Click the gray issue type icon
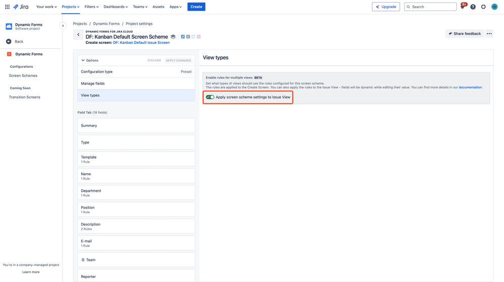This screenshot has height=282, width=504. click(x=188, y=37)
